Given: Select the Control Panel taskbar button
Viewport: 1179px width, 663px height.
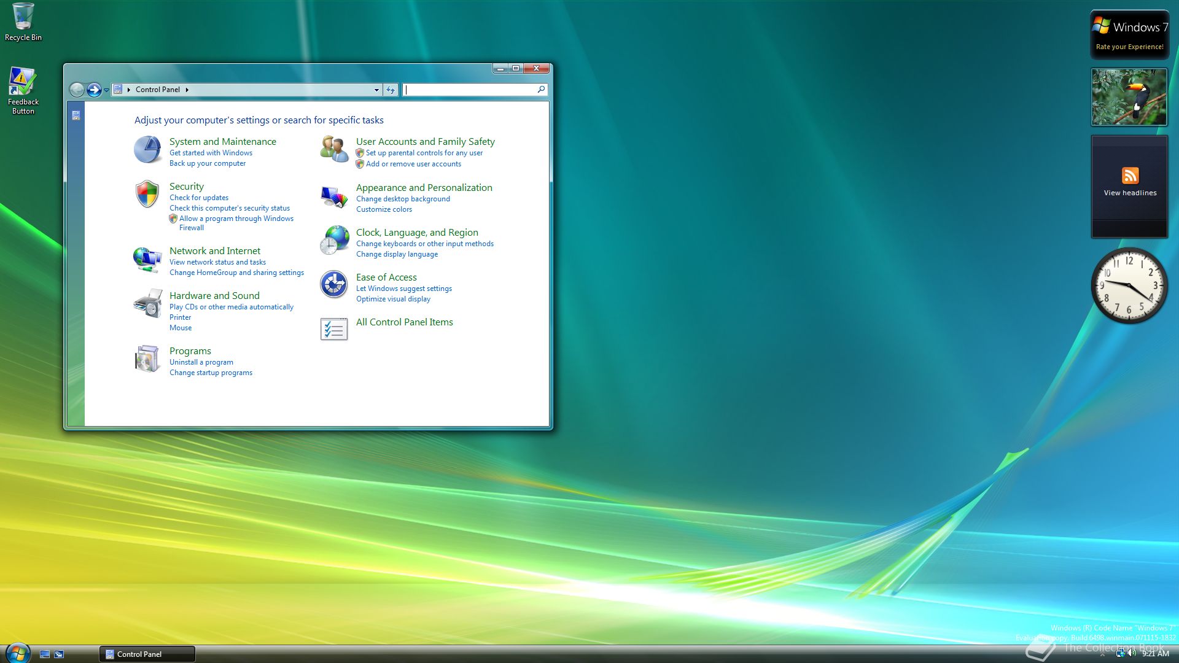Looking at the screenshot, I should point(147,654).
